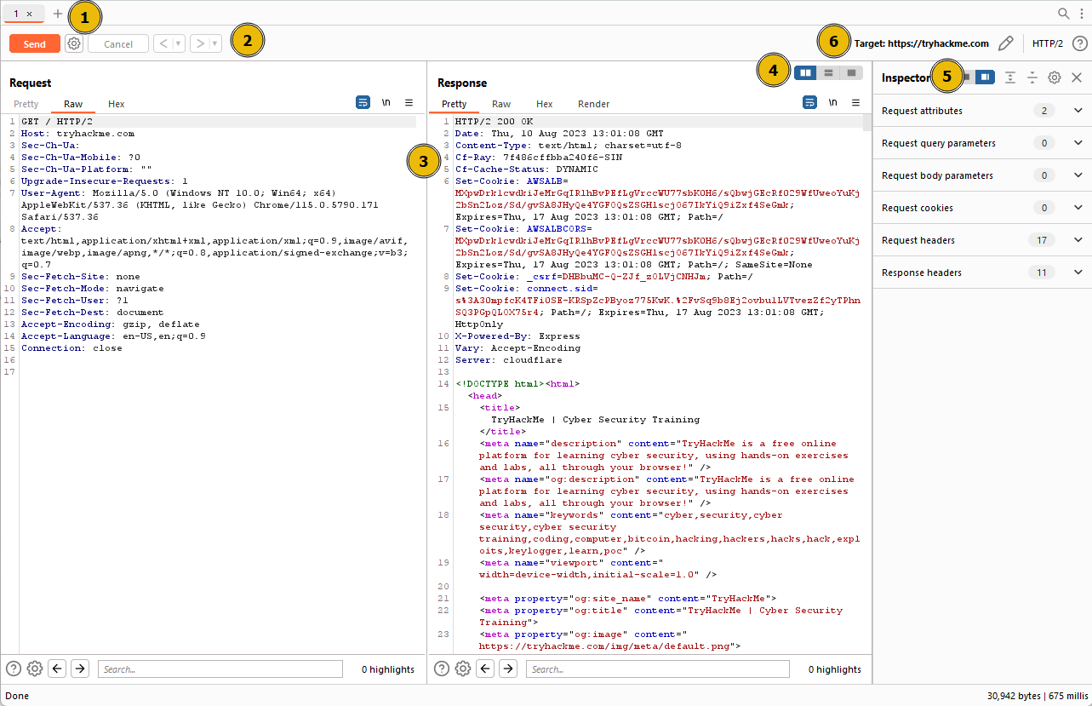Show non-printable characters in the Response
Viewport: 1092px width, 706px height.
tap(832, 103)
